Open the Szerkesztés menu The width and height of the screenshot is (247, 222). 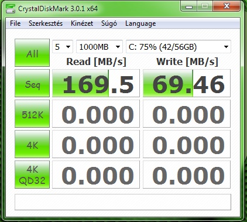pyautogui.click(x=46, y=23)
